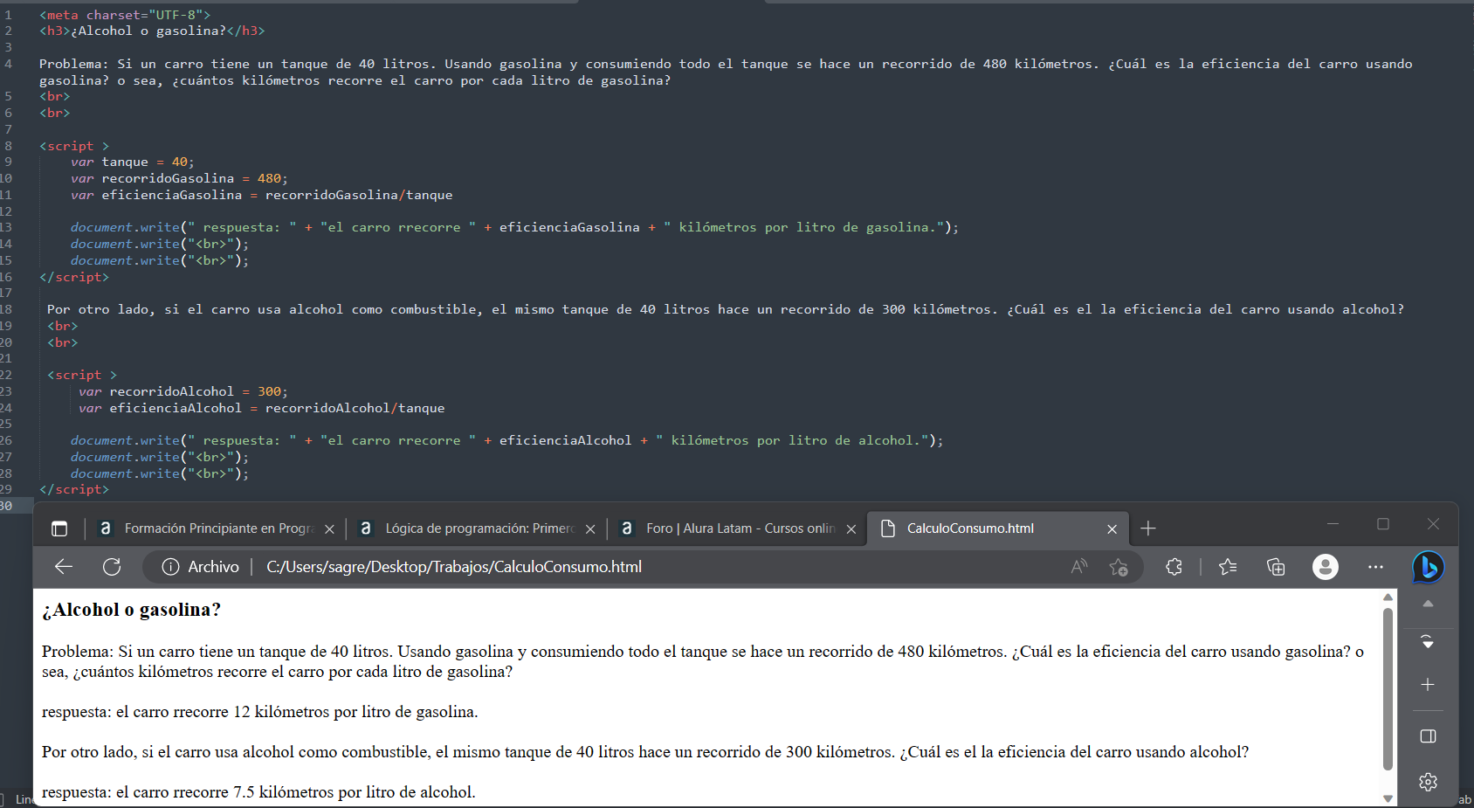Click 'var tanque = 40;' in the editor
The image size is (1474, 808).
[x=133, y=162]
